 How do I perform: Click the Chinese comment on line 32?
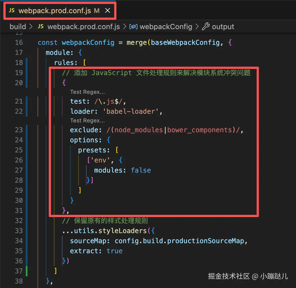coord(105,221)
